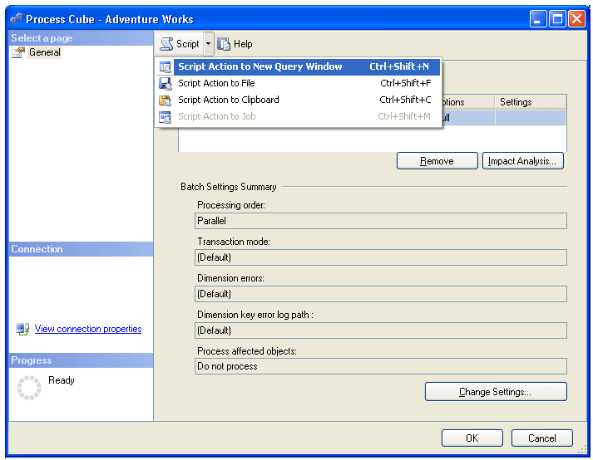Choose Script Action to File
The width and height of the screenshot is (593, 460).
pos(299,84)
